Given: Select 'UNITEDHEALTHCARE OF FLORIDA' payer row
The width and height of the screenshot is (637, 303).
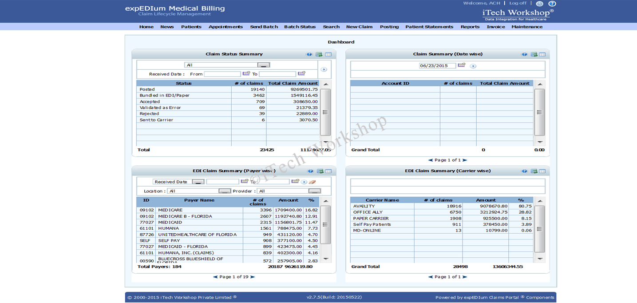Looking at the screenshot, I should coord(228,235).
